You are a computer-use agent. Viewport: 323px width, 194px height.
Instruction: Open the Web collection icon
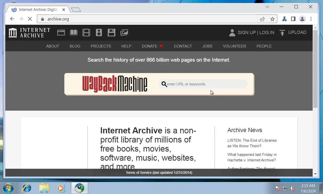61,33
